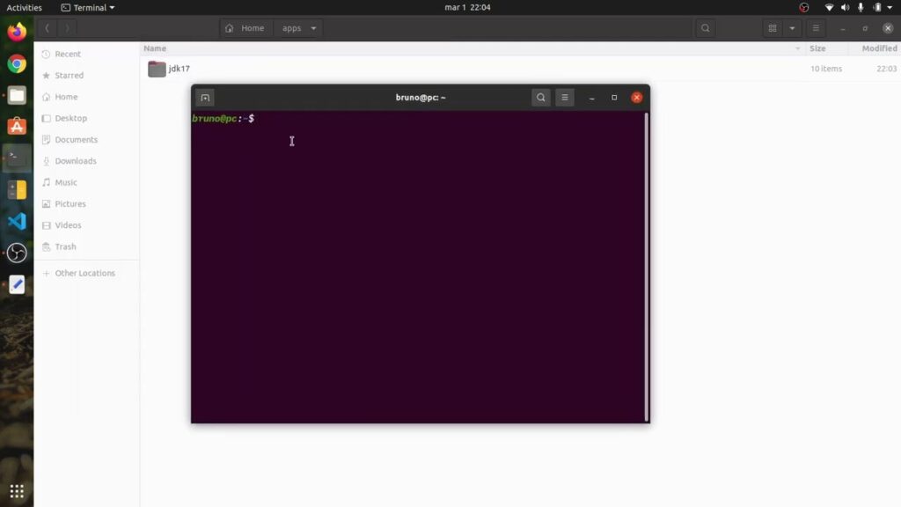
Task: Open the Wi-Fi network indicator
Action: tap(829, 7)
